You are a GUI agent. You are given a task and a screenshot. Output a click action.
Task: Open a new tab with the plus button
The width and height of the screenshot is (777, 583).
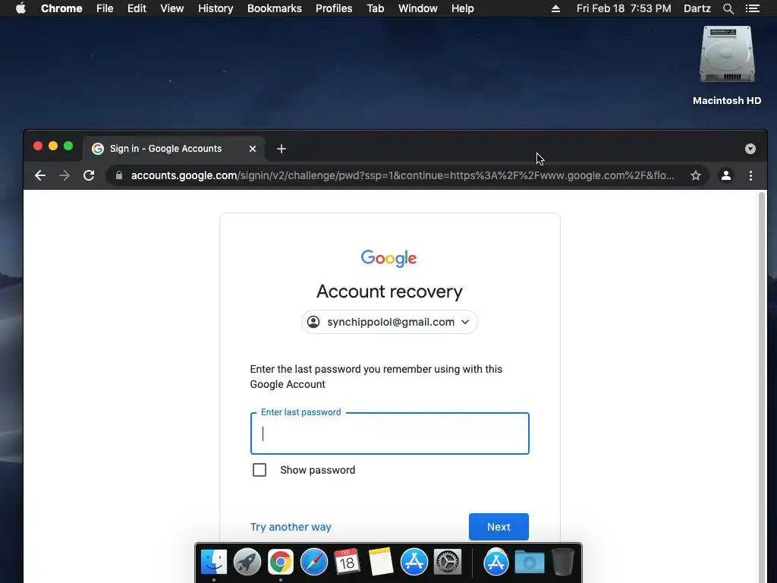point(282,149)
